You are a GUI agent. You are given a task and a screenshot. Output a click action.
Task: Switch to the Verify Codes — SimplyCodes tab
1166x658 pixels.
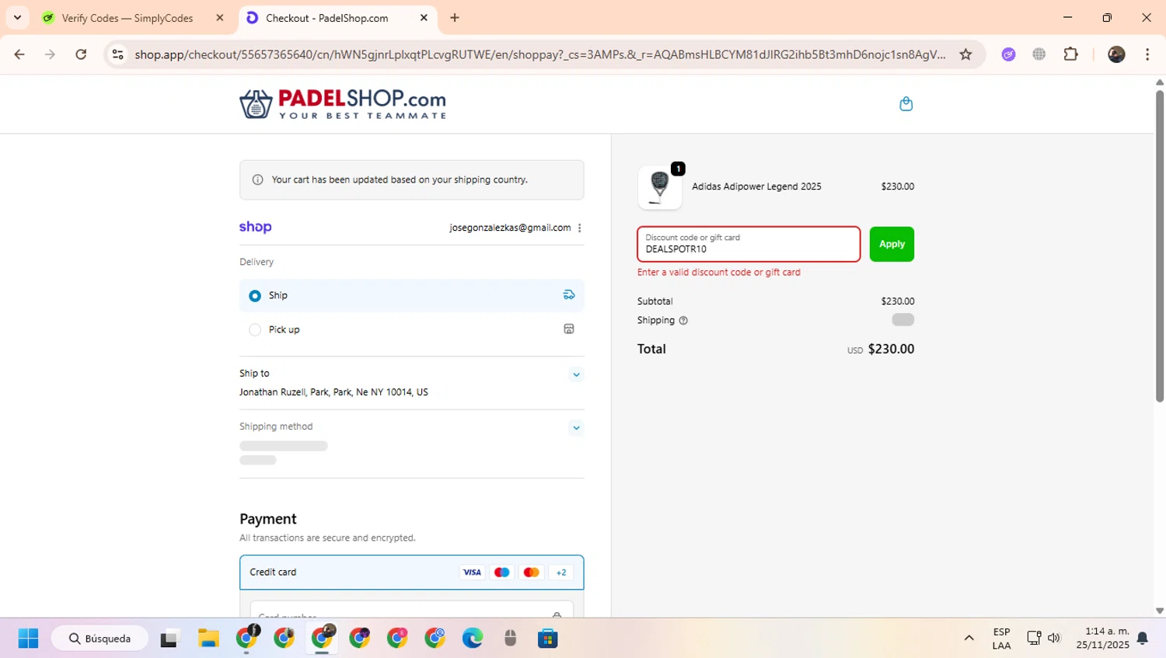127,18
